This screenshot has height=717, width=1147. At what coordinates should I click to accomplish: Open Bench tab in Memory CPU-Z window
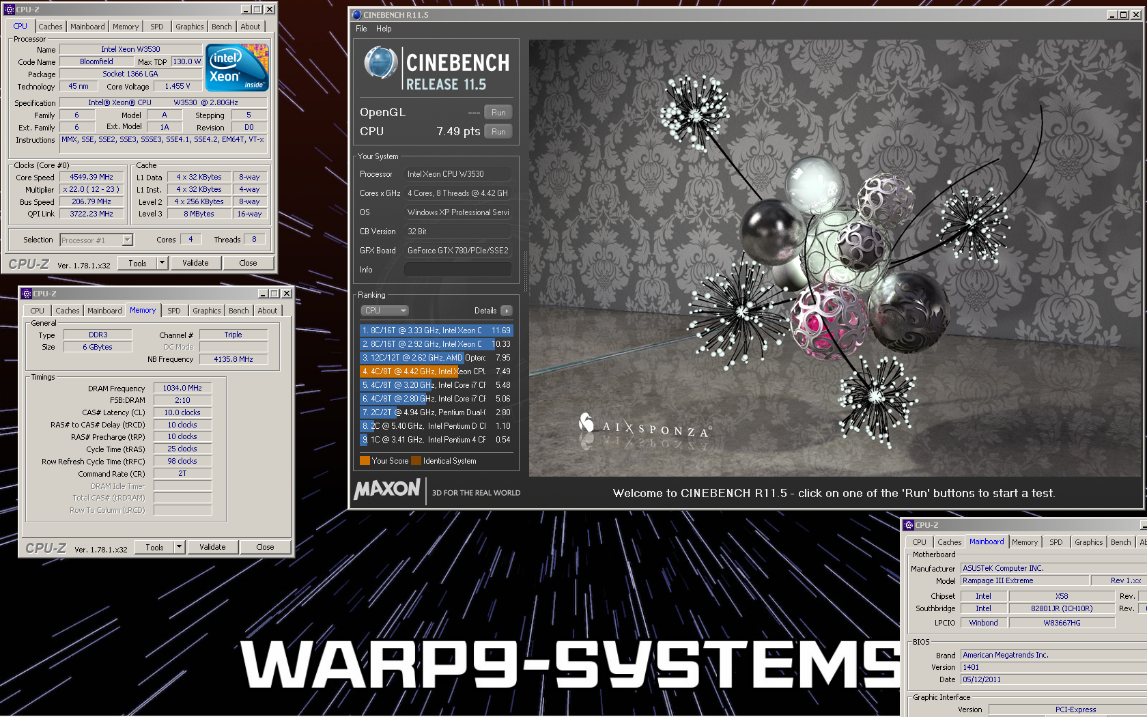[x=239, y=311]
